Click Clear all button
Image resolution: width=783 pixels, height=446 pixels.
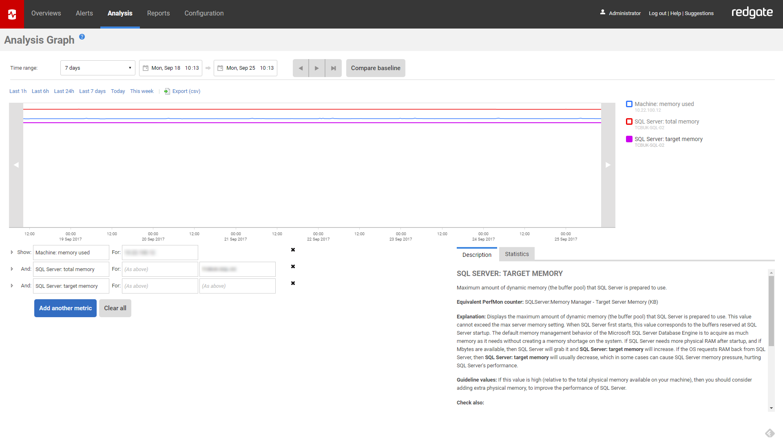[115, 308]
